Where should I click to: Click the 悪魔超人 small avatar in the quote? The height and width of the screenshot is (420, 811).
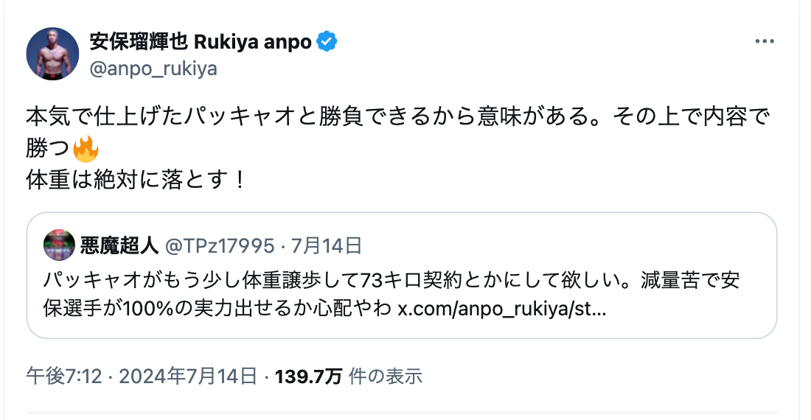tap(58, 245)
